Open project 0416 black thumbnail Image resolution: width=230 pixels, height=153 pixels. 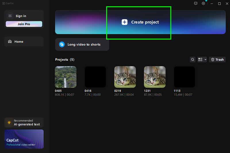(95, 77)
